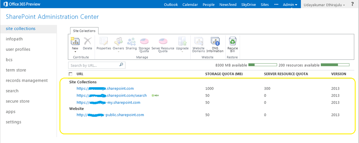Open DNS Information ribbon icon

[215, 41]
